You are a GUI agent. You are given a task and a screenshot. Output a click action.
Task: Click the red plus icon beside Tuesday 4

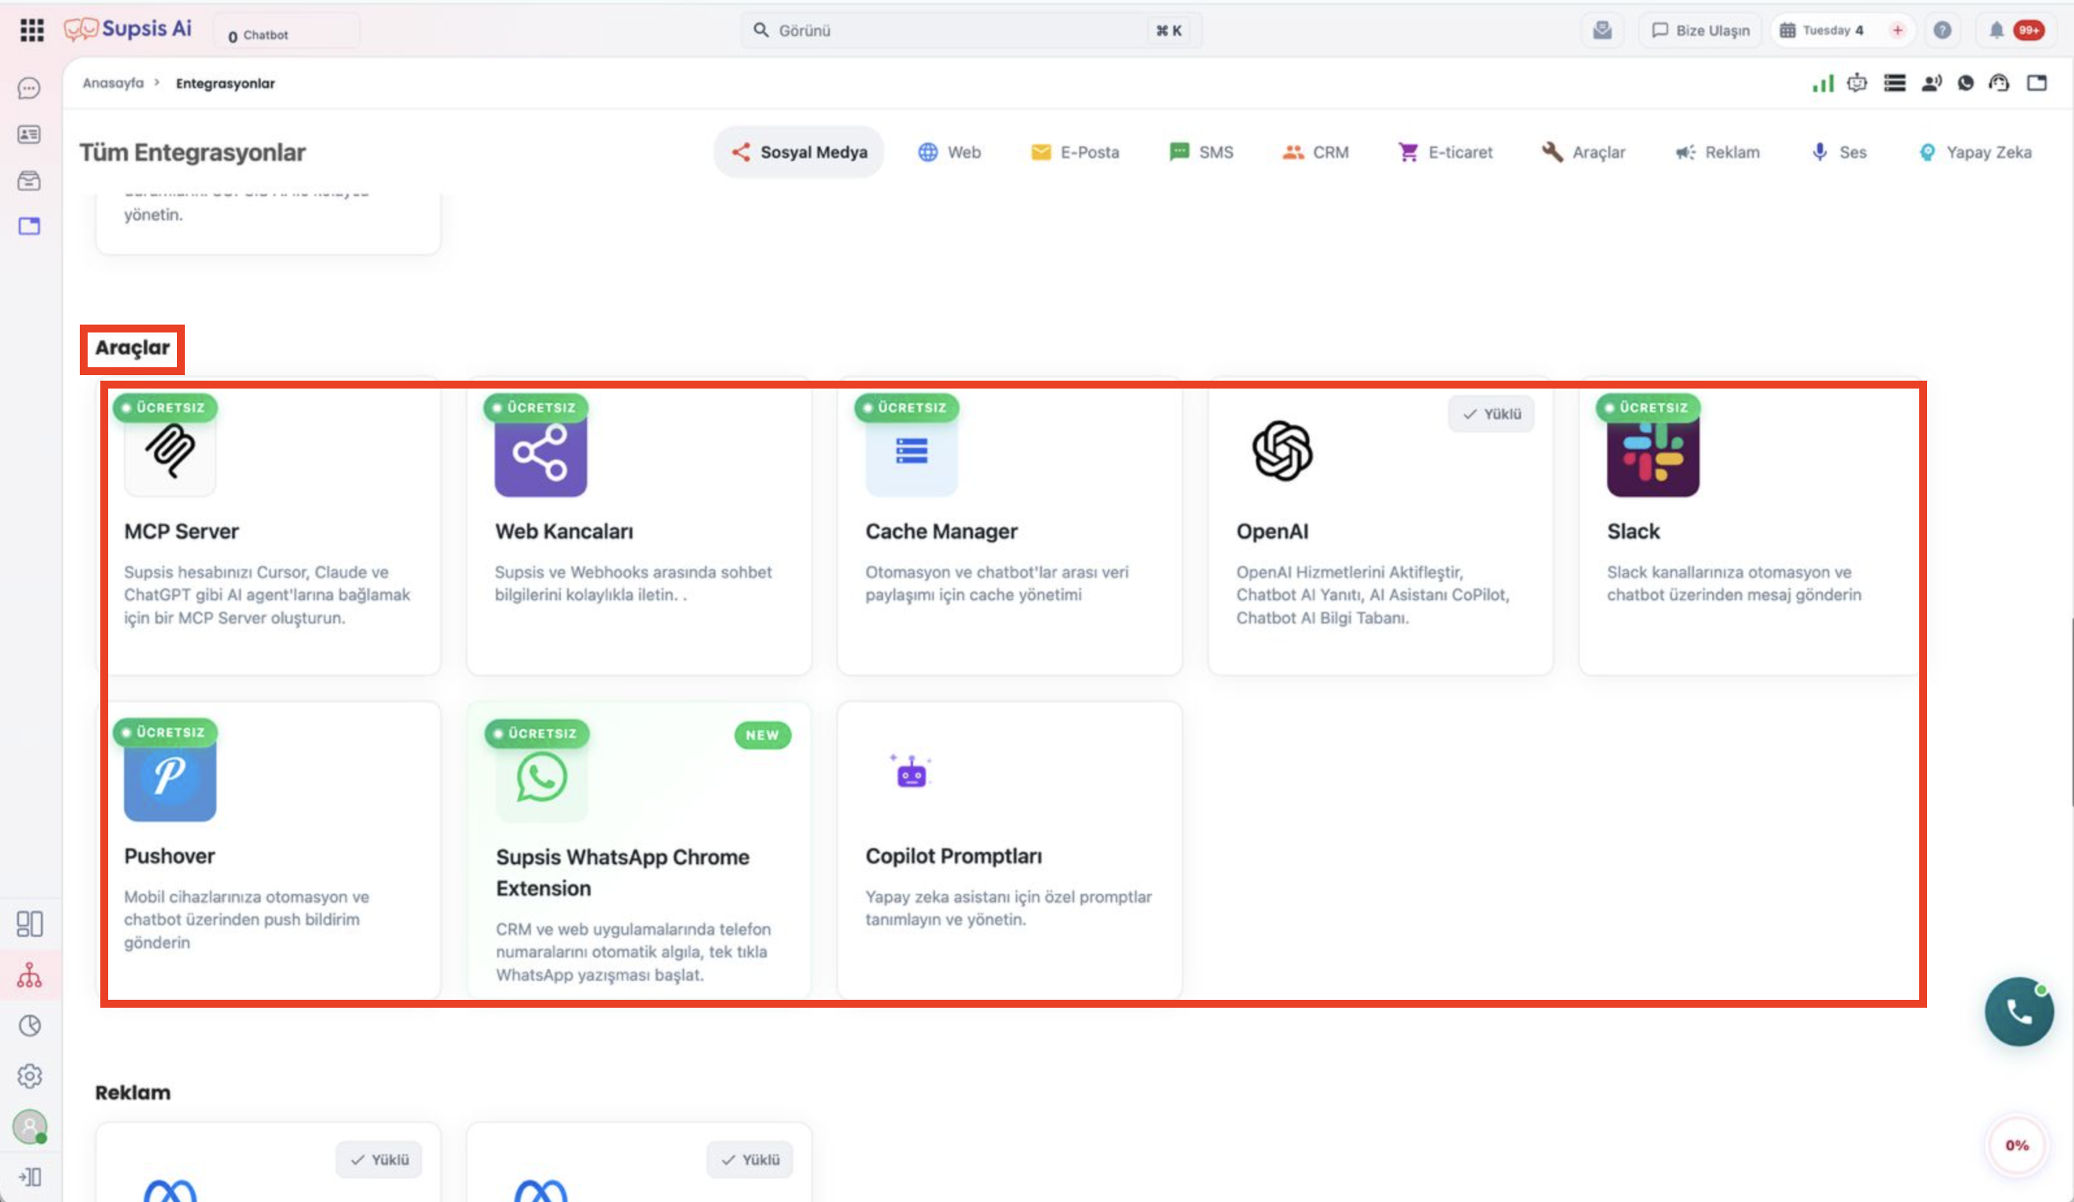point(1897,31)
